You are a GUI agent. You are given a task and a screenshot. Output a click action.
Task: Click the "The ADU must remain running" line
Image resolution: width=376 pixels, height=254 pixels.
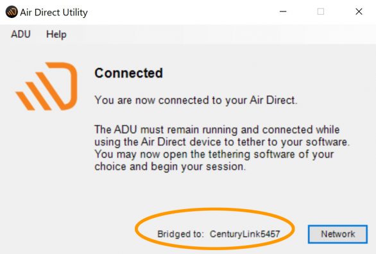click(217, 130)
